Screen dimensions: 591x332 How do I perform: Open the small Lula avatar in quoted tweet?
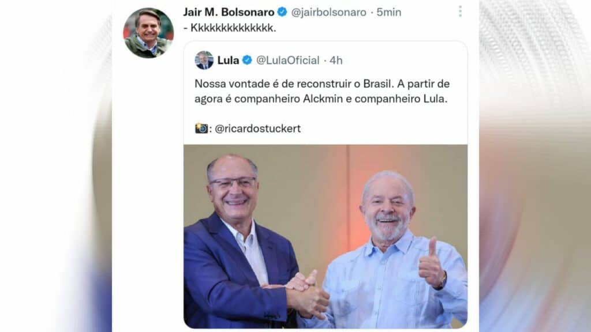click(204, 60)
